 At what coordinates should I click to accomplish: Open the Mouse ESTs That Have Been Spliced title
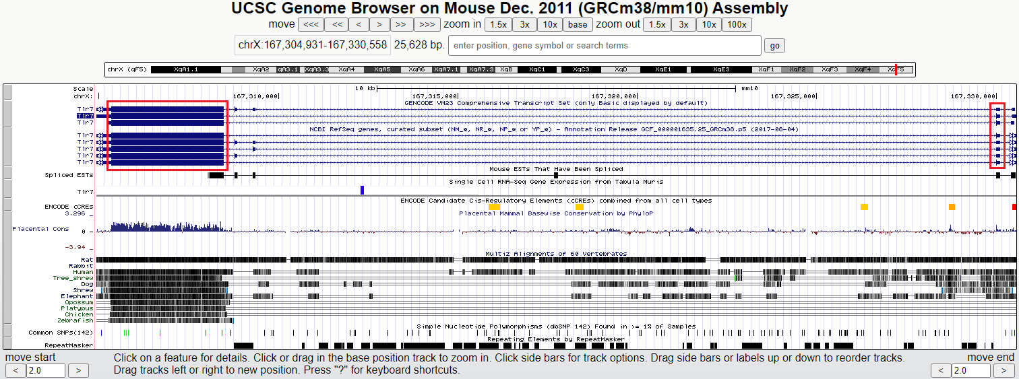[x=556, y=169]
